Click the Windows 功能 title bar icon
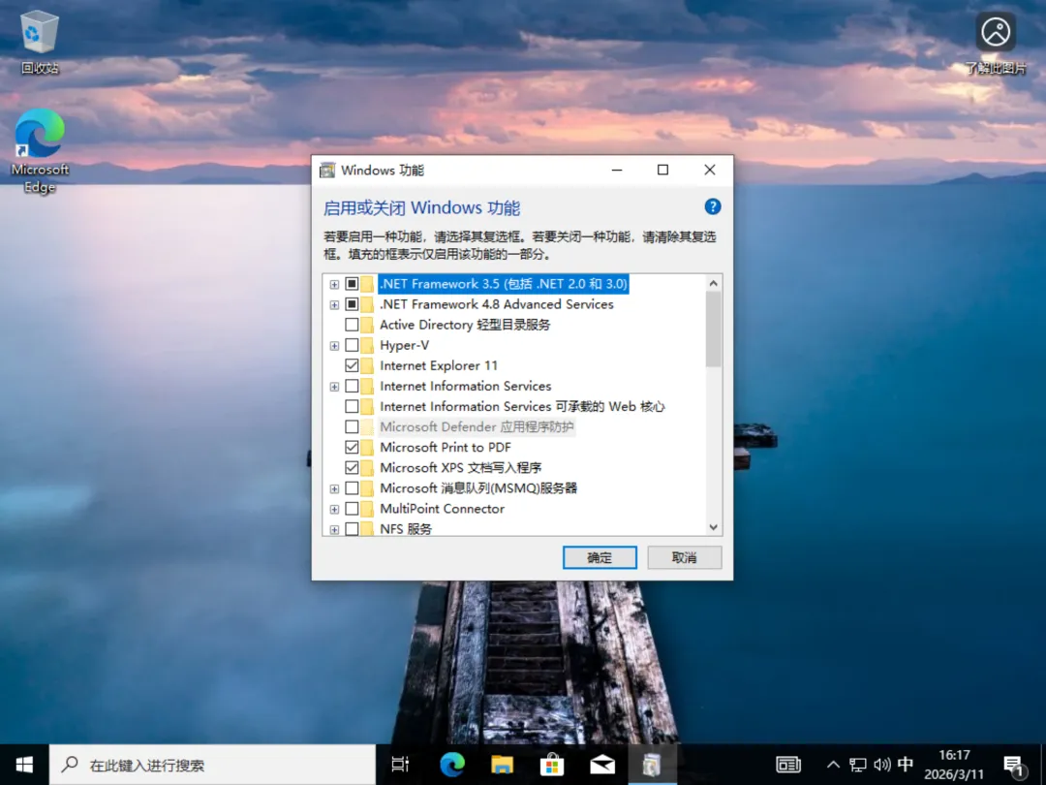Image resolution: width=1046 pixels, height=785 pixels. tap(327, 171)
